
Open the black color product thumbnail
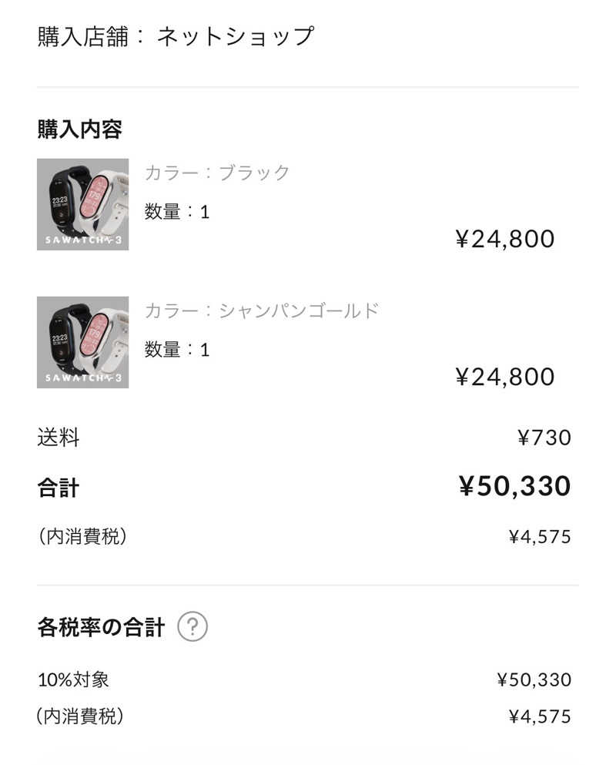coord(82,204)
